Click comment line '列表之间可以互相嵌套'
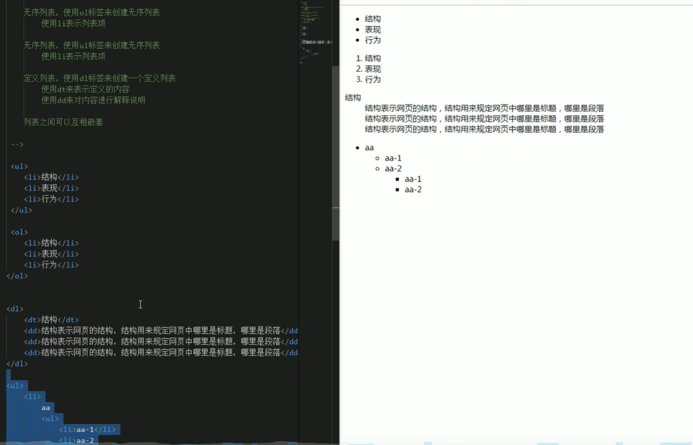Image resolution: width=693 pixels, height=445 pixels. click(63, 122)
